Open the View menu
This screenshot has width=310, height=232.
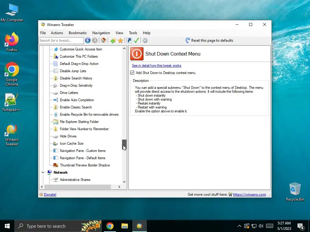pos(119,33)
